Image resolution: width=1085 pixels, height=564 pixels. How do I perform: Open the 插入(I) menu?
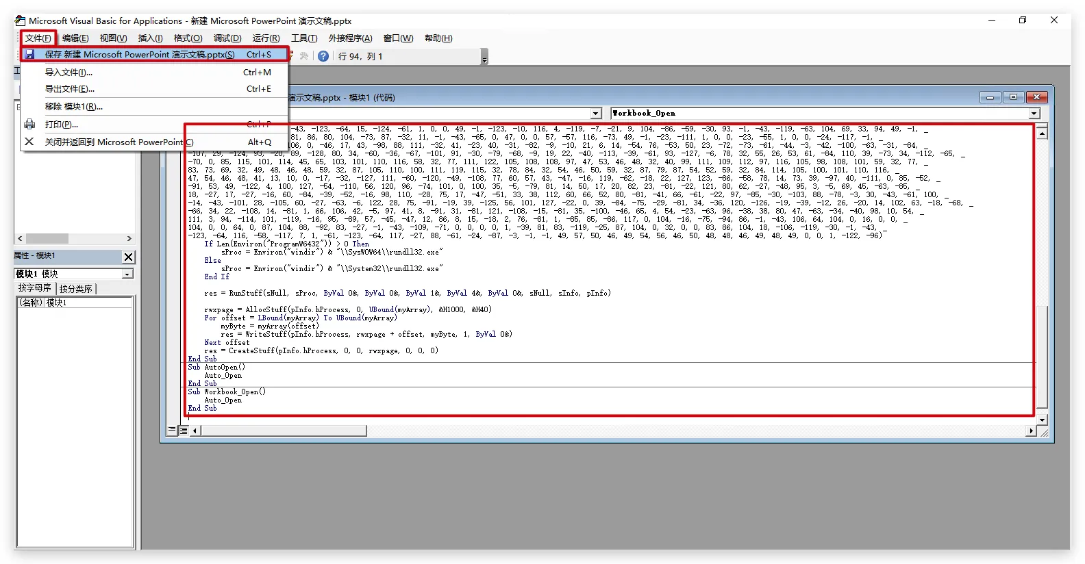[x=151, y=38]
